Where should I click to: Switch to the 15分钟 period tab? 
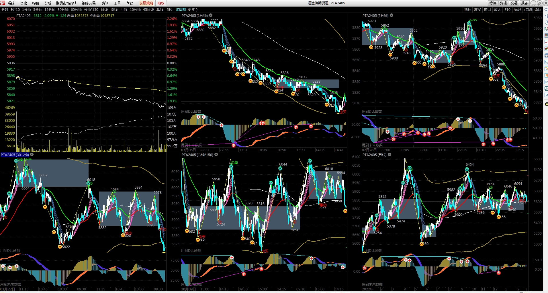coord(50,10)
